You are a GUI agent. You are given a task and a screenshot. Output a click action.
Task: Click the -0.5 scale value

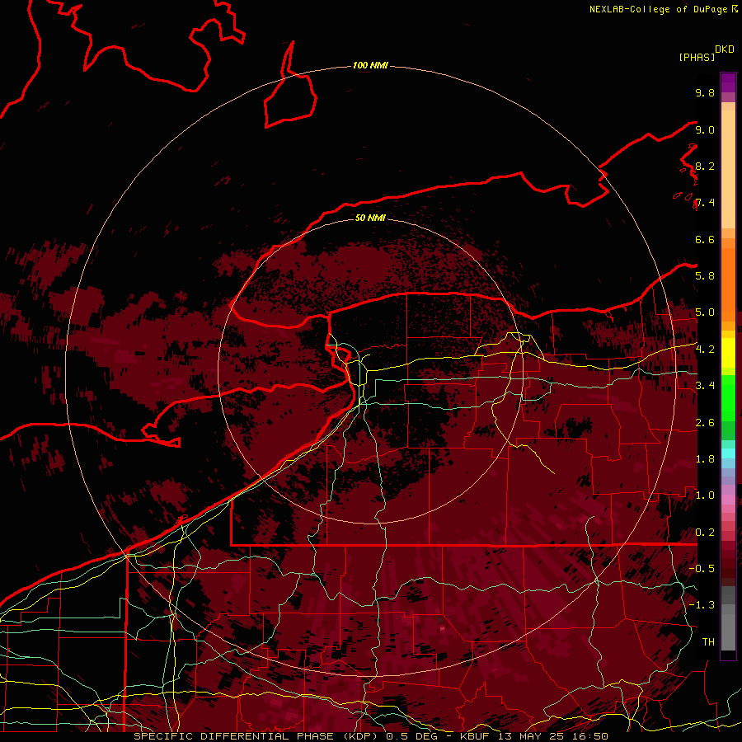tap(702, 568)
